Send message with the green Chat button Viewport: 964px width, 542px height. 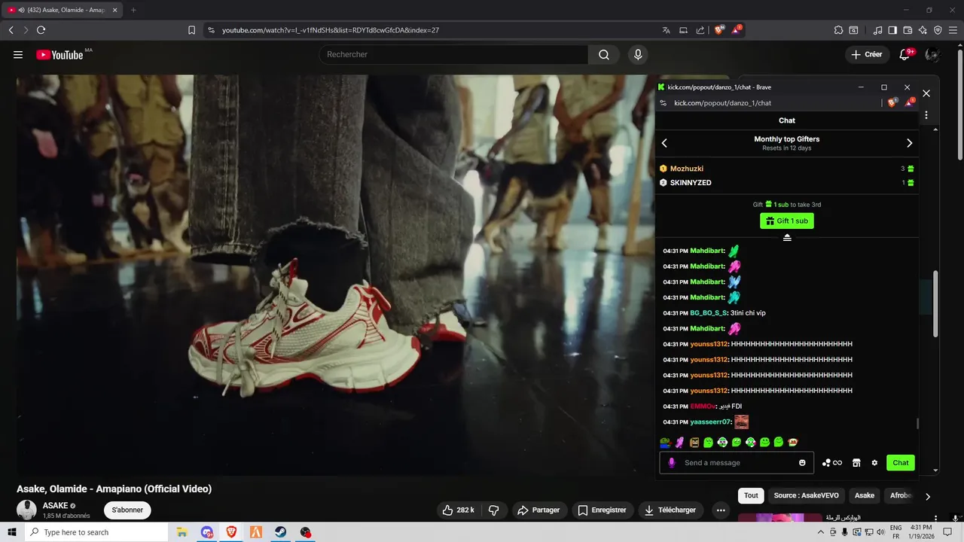tap(901, 462)
